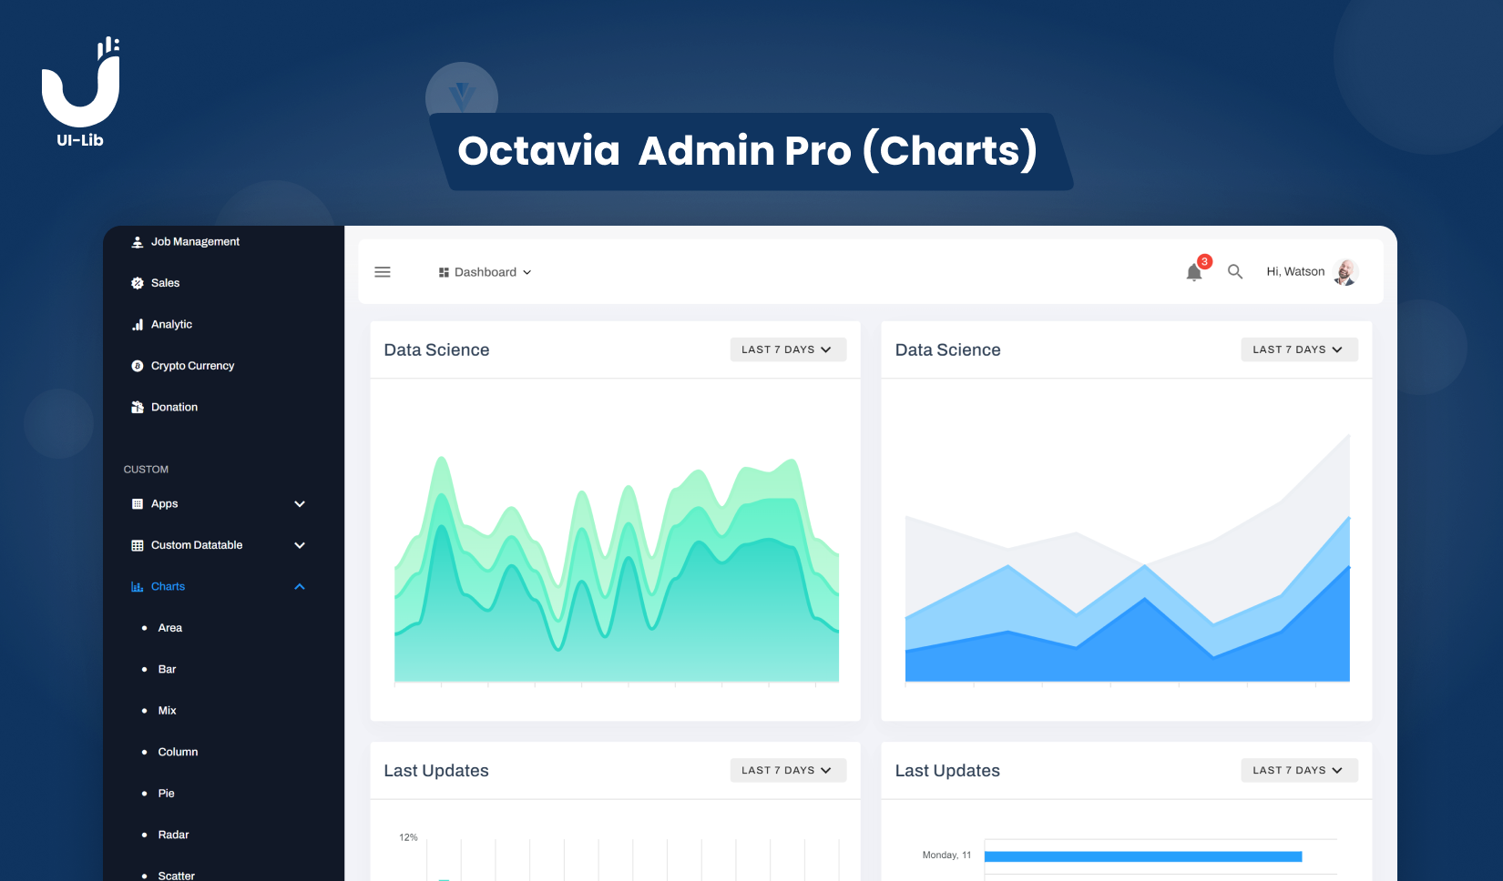Image resolution: width=1503 pixels, height=881 pixels.
Task: Click the Dashboard grid icon in header
Action: tap(444, 272)
